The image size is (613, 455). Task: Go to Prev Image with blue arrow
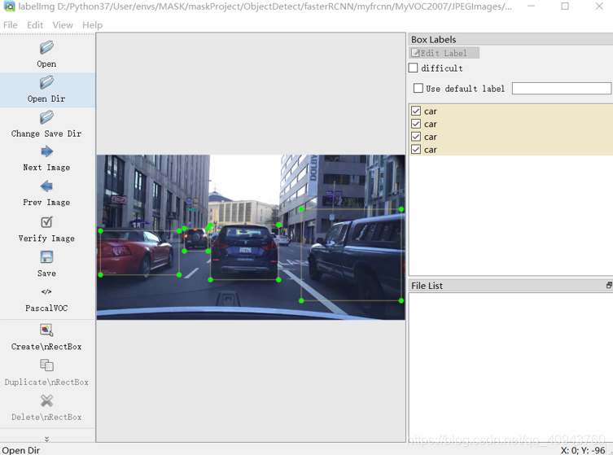point(46,186)
